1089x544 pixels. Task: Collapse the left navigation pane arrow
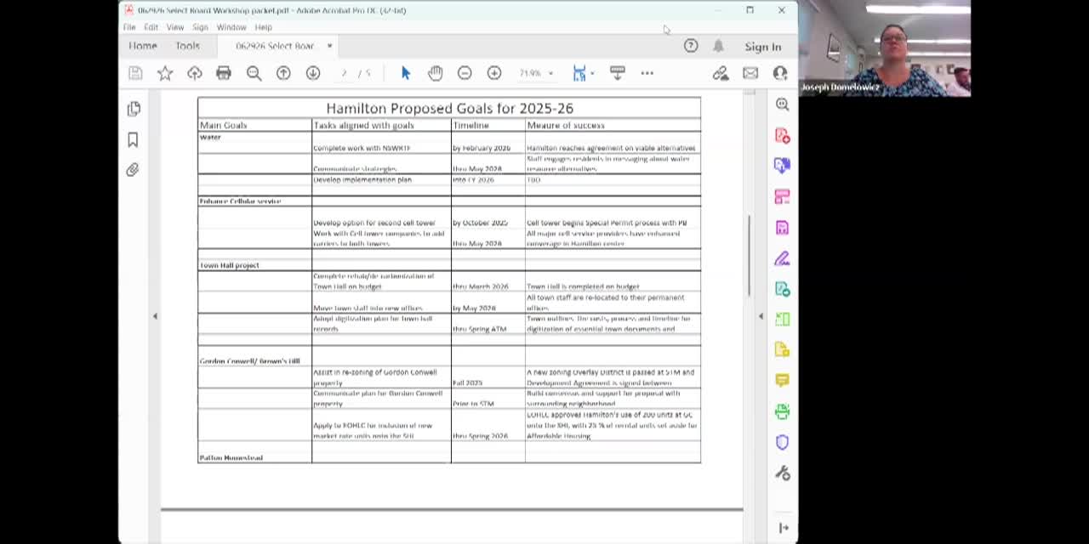(x=155, y=316)
